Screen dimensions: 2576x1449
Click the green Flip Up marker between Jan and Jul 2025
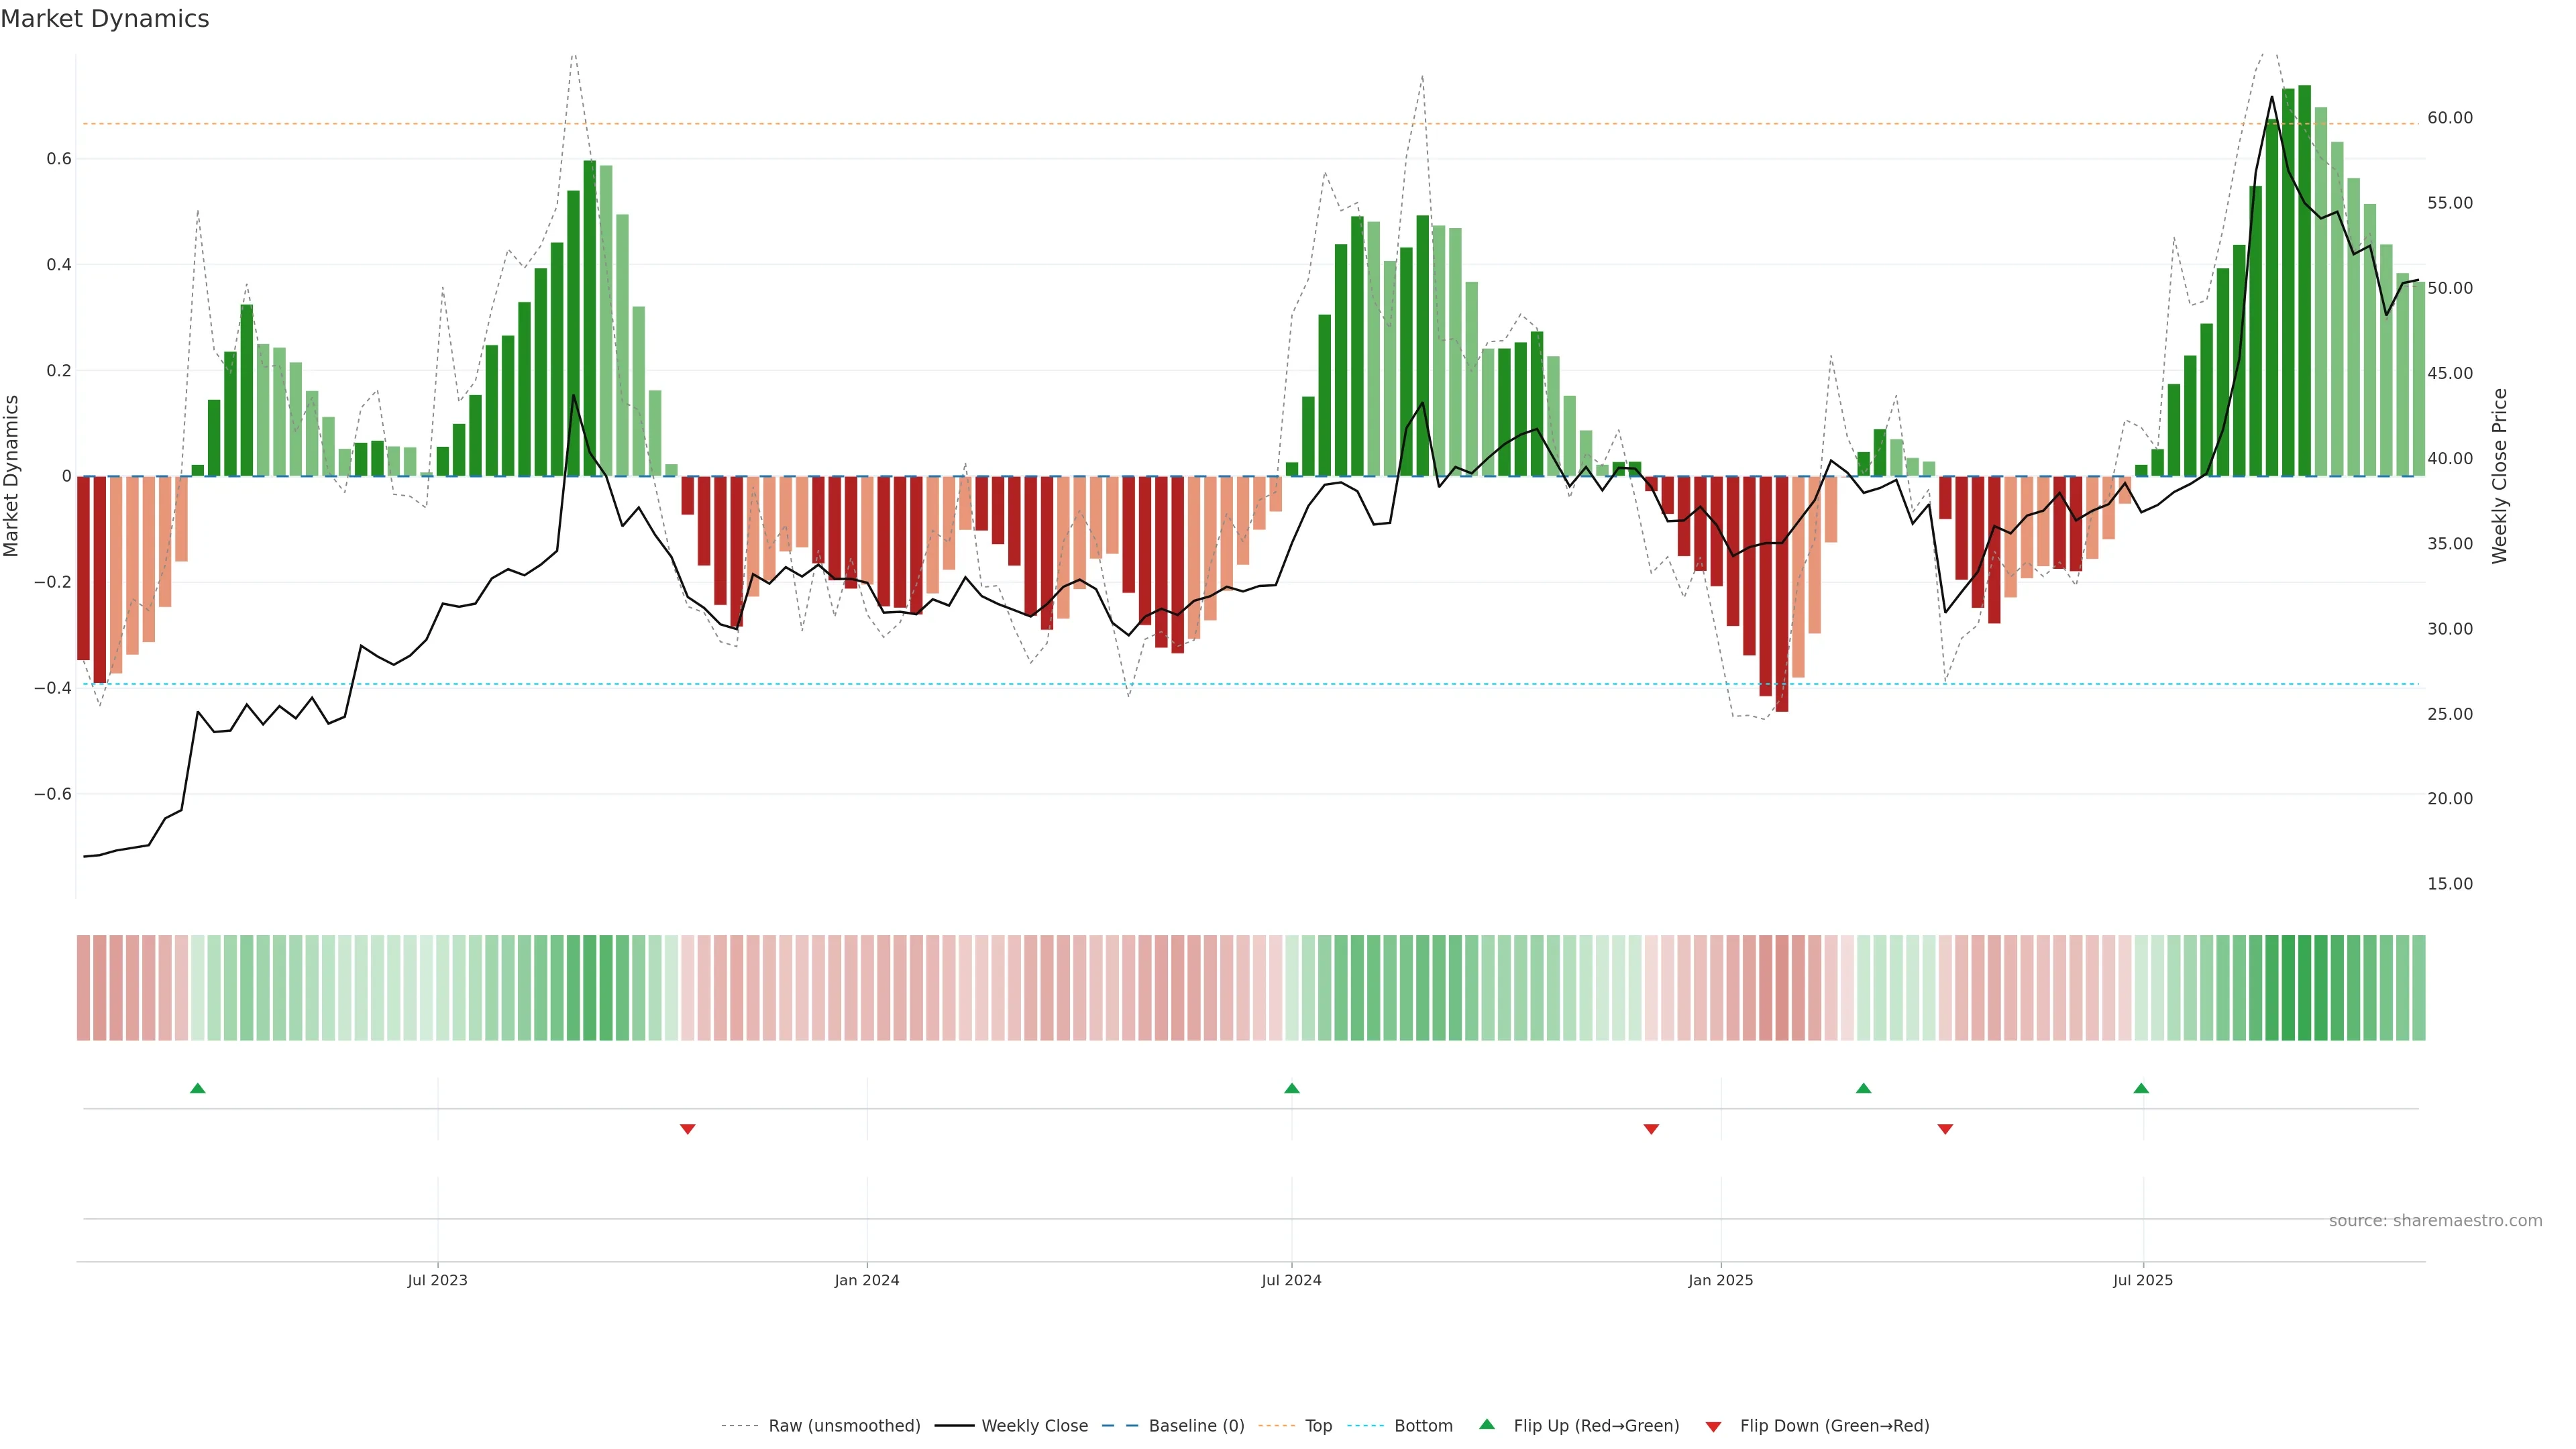1863,1088
